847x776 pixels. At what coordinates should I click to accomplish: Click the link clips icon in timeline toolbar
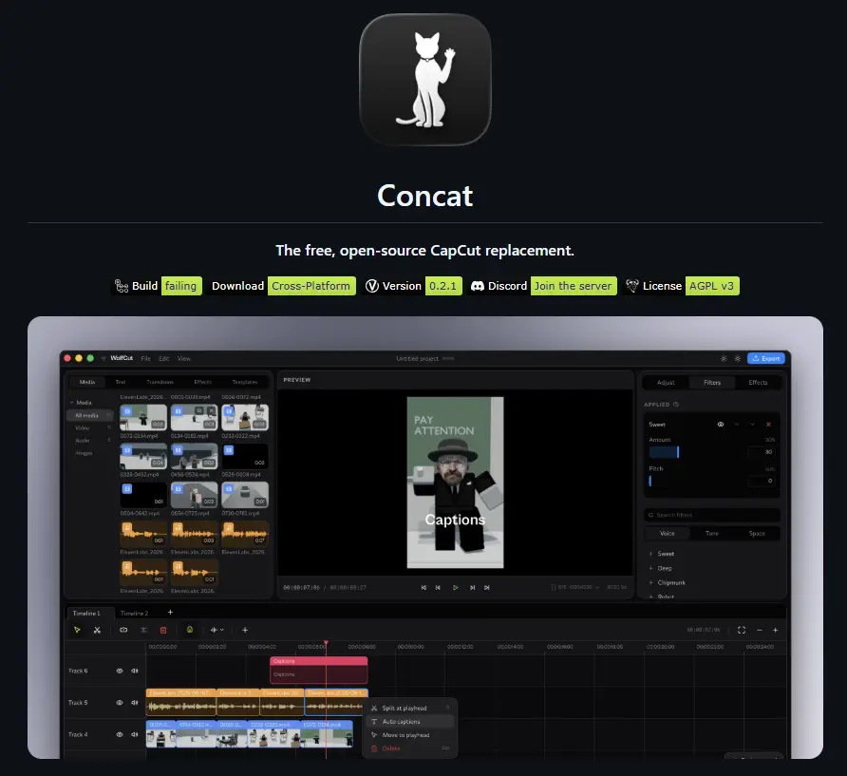[x=123, y=630]
